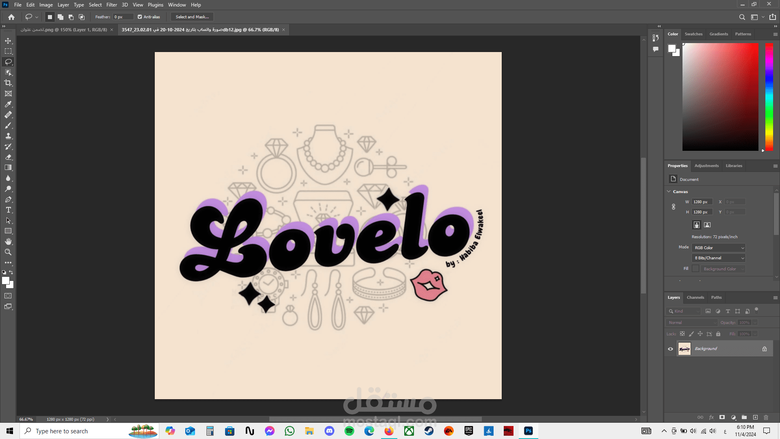Click the Delete layer trash icon
780x439 pixels.
click(x=766, y=417)
